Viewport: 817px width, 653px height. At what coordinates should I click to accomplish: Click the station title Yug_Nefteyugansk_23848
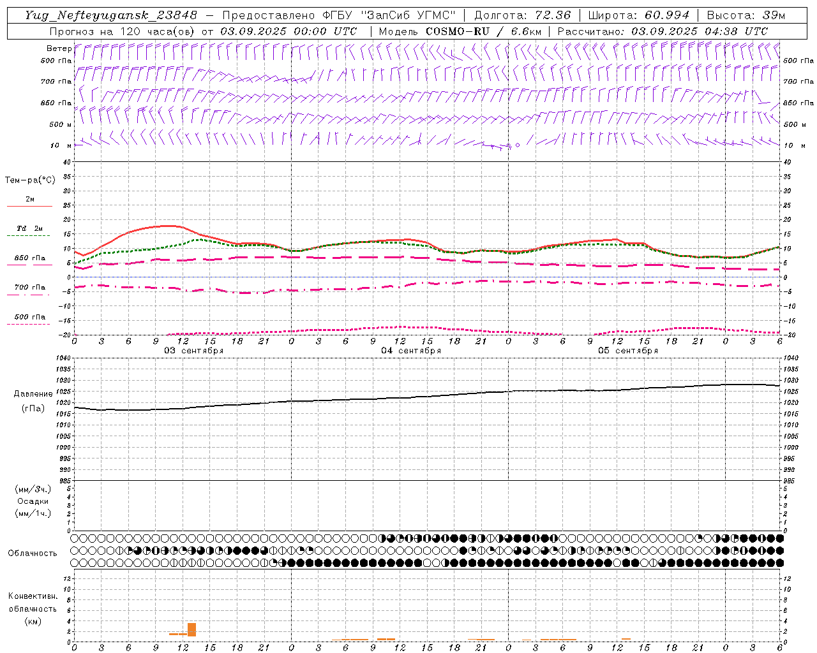click(x=111, y=15)
